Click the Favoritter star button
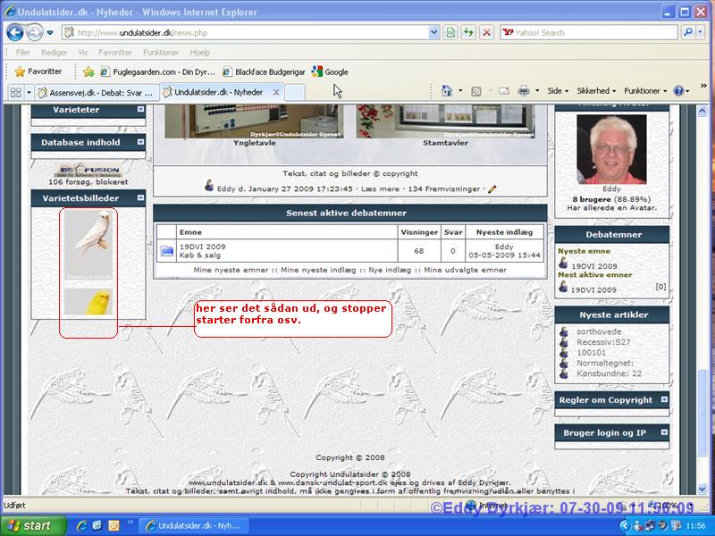 point(38,71)
